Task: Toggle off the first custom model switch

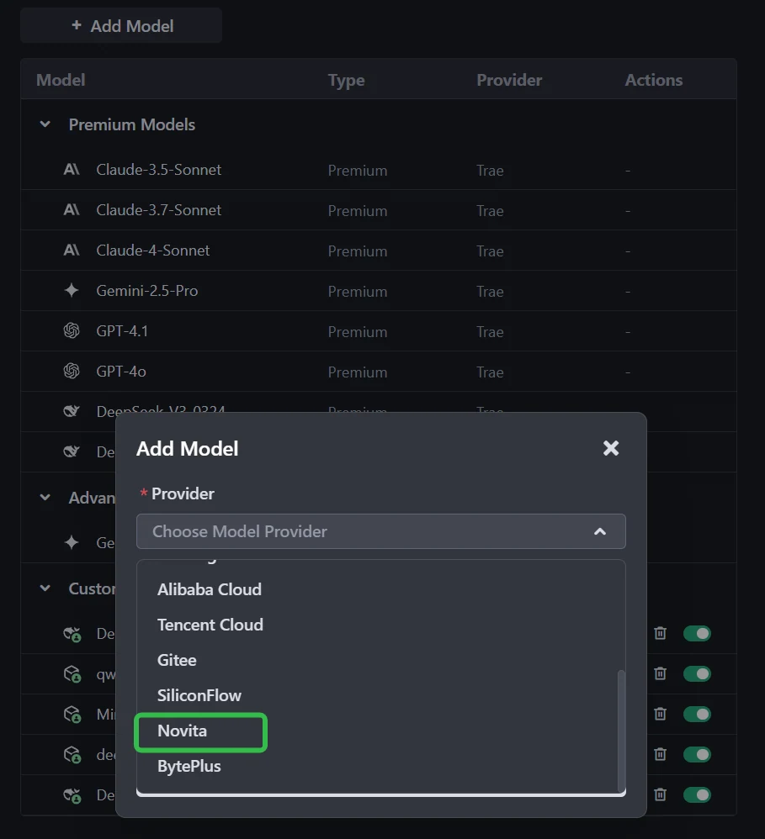Action: click(x=697, y=634)
